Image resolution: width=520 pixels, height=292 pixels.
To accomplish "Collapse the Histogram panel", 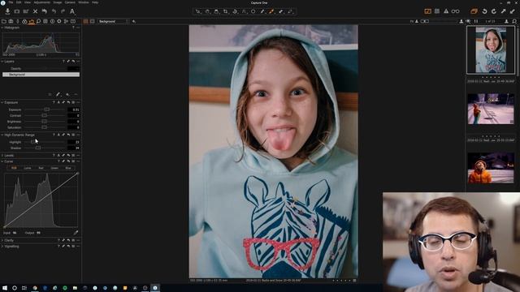I will pyautogui.click(x=2, y=28).
